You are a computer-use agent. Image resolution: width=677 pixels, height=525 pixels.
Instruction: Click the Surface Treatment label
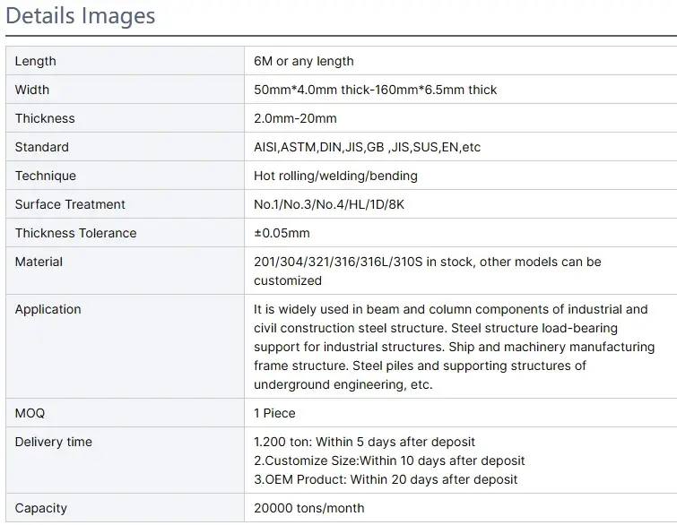70,204
